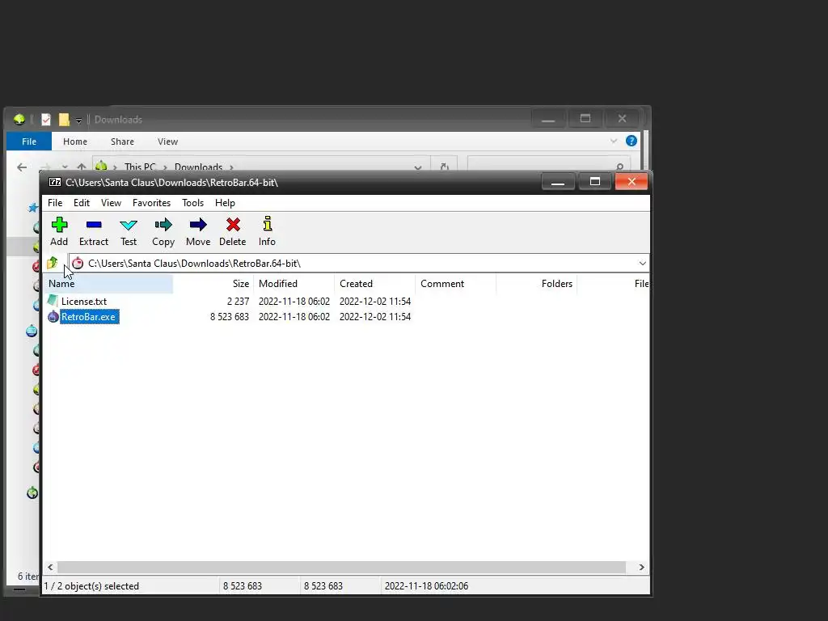Click RetroBar.exe size 8 523 683 in list
The image size is (828, 621).
tap(230, 317)
